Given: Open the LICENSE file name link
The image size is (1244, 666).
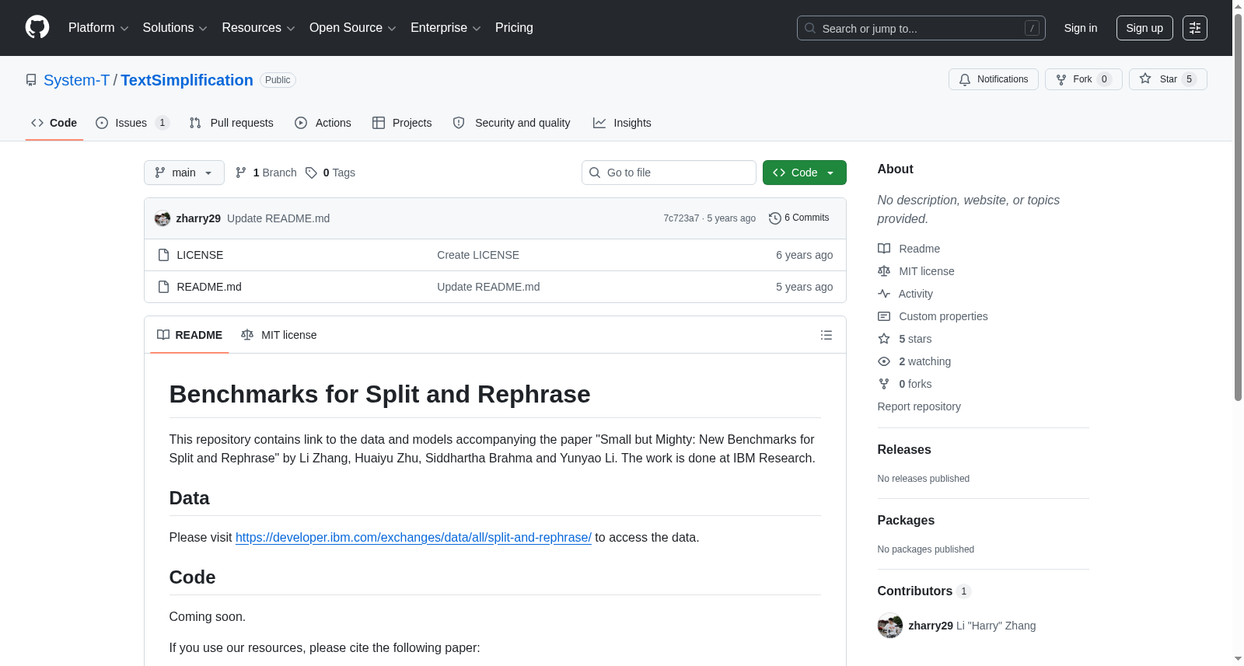Looking at the screenshot, I should tap(200, 255).
